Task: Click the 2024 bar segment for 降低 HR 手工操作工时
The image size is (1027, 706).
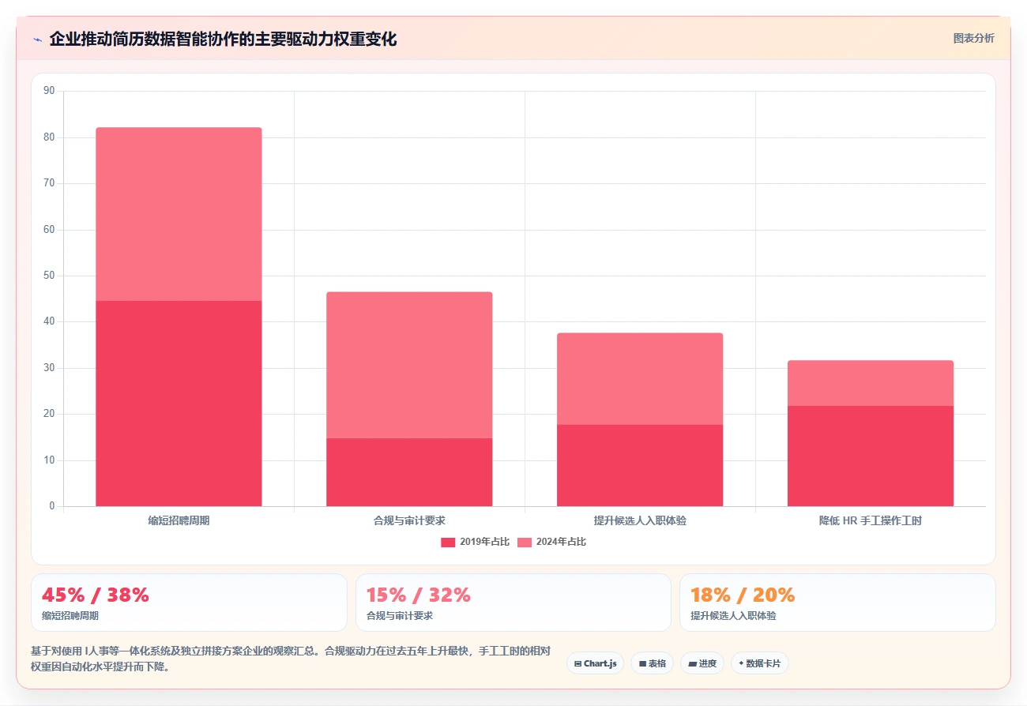Action: pyautogui.click(x=871, y=383)
